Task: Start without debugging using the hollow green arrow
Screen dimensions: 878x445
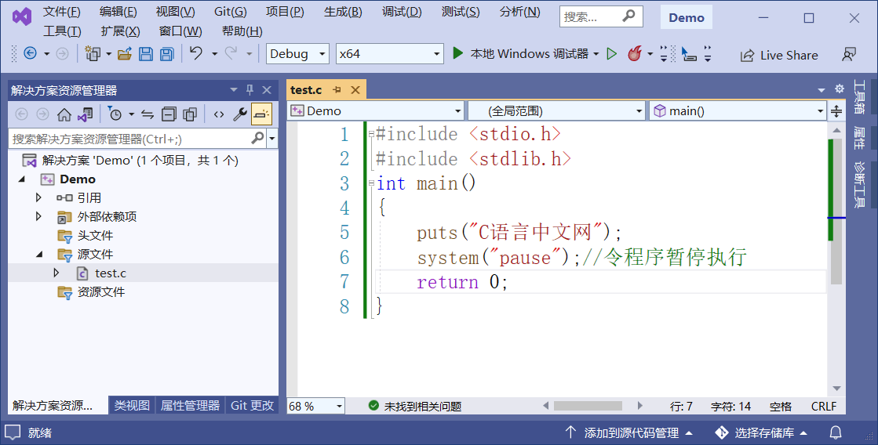Action: coord(612,54)
